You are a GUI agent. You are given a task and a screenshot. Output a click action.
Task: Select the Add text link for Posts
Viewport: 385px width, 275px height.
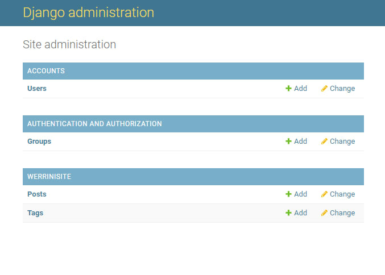coord(300,194)
